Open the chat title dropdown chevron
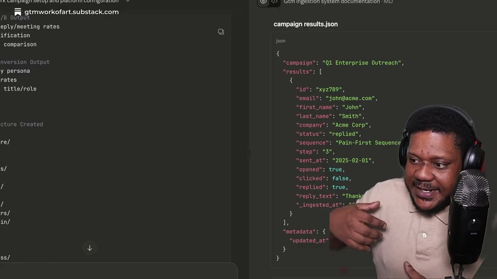Screen dimensions: 497x279 point(128,2)
